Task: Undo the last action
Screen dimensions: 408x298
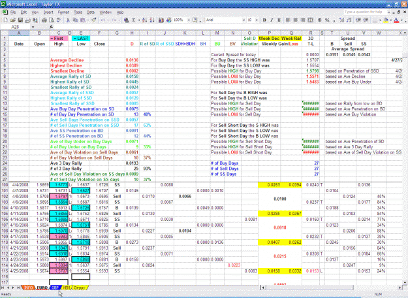Action: click(102, 20)
